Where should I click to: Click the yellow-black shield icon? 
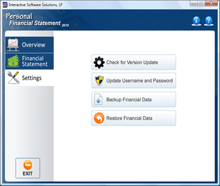point(99,80)
